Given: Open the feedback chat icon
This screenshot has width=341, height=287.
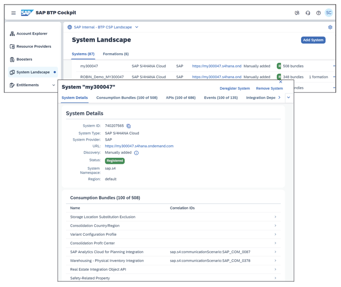Looking at the screenshot, I should click(x=297, y=13).
